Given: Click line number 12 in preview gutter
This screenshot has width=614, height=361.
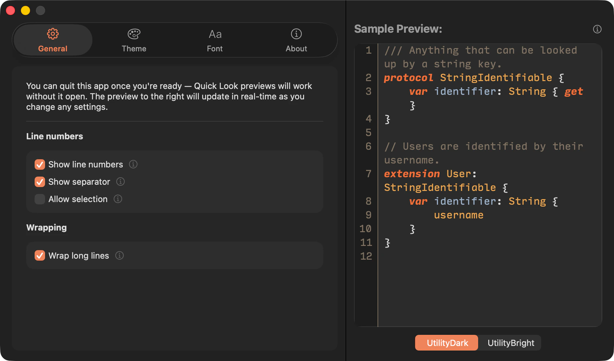Looking at the screenshot, I should (x=366, y=256).
